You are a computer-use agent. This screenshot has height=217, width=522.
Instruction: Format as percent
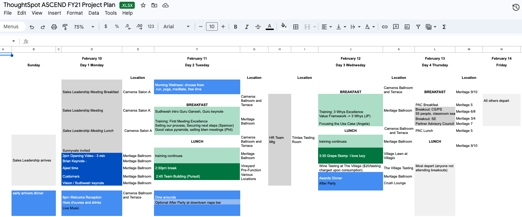pyautogui.click(x=117, y=27)
